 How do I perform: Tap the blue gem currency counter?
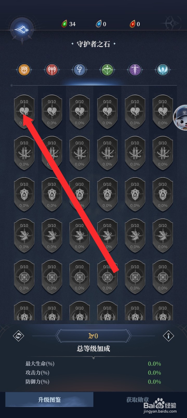point(101,24)
